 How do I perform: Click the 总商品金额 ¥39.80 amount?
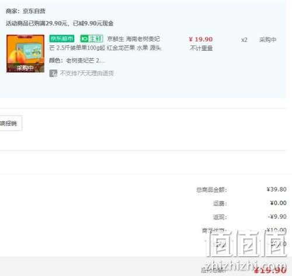(276, 189)
